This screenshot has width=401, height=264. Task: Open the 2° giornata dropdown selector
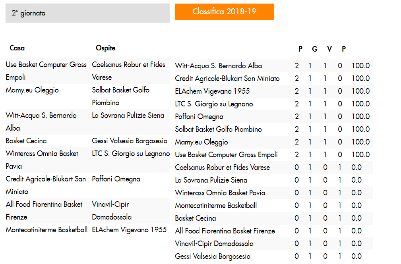(87, 13)
